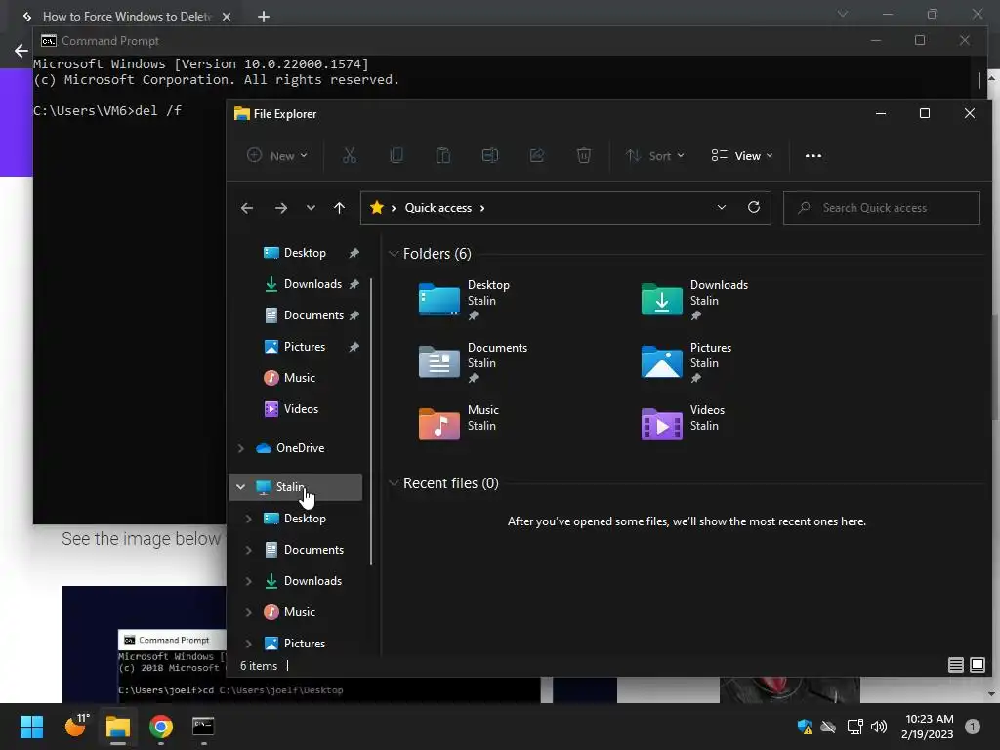1000x750 pixels.
Task: Go forward in File Explorer navigation
Action: point(280,208)
